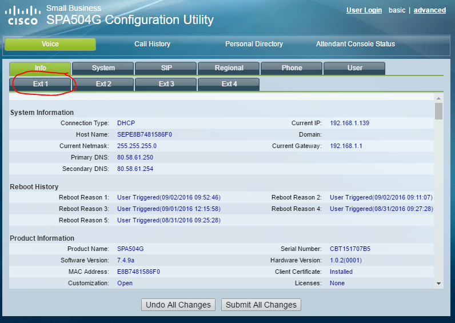This screenshot has height=323, width=455.
Task: Open the Phone sub-tab
Action: (x=292, y=68)
